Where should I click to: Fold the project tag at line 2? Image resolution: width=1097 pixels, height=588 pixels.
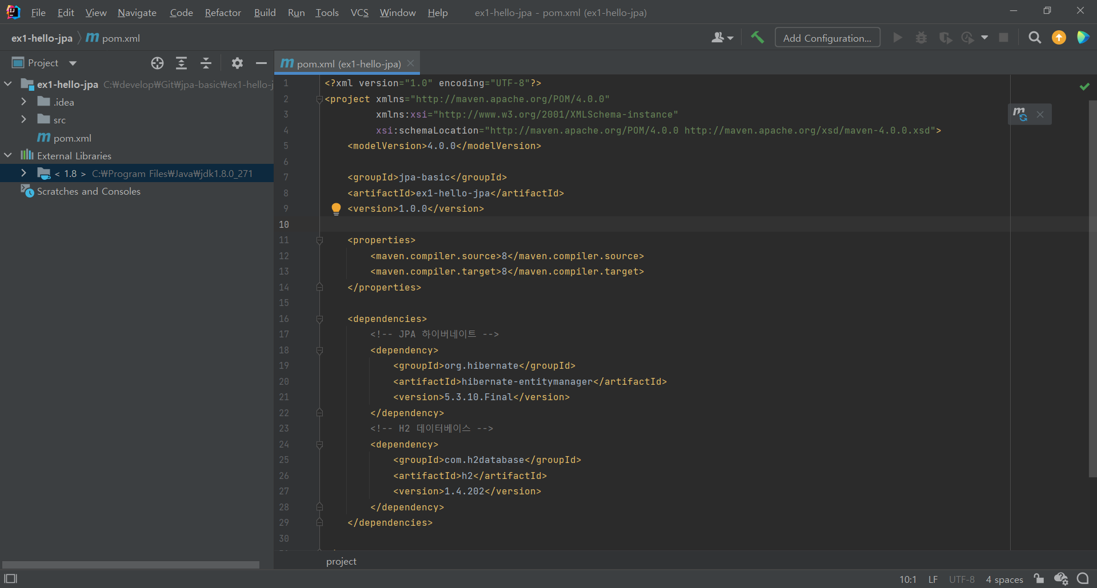(319, 99)
